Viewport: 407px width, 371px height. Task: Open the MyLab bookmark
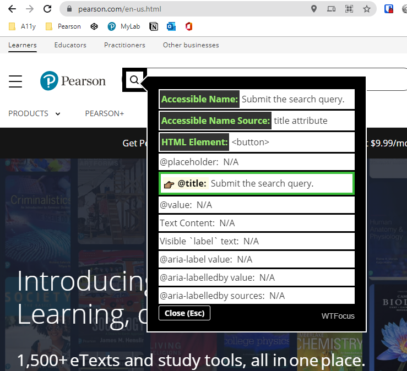124,26
